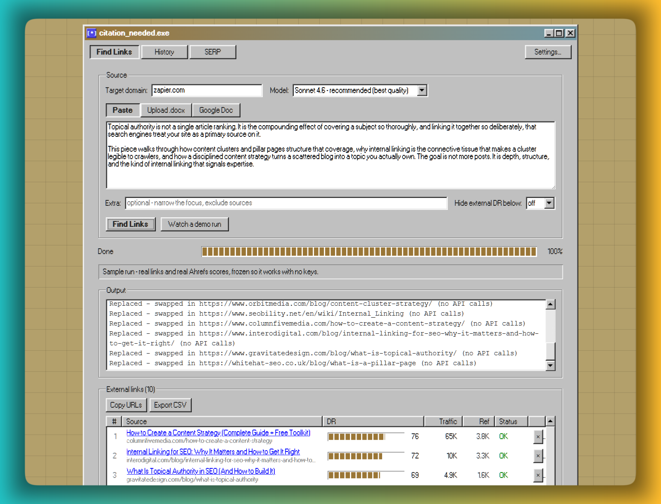Viewport: 661px width, 504px height.
Task: Click the citation_needed.exe title bar app icon
Action: pos(91,33)
